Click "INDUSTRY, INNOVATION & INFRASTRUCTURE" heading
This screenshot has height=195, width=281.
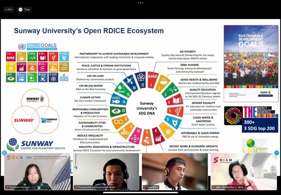(107, 147)
